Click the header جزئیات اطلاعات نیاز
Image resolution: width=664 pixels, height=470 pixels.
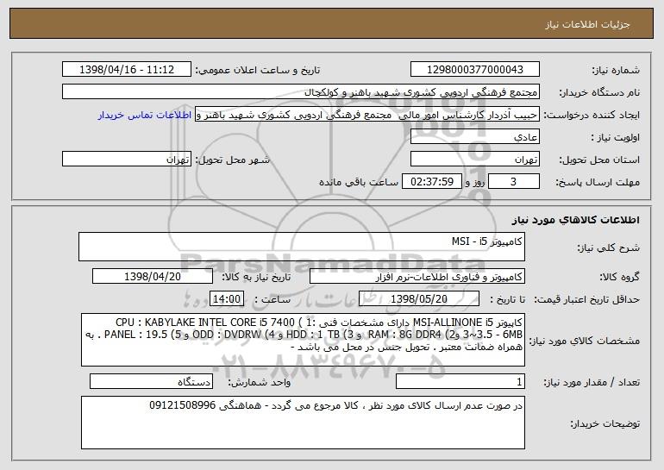587,24
